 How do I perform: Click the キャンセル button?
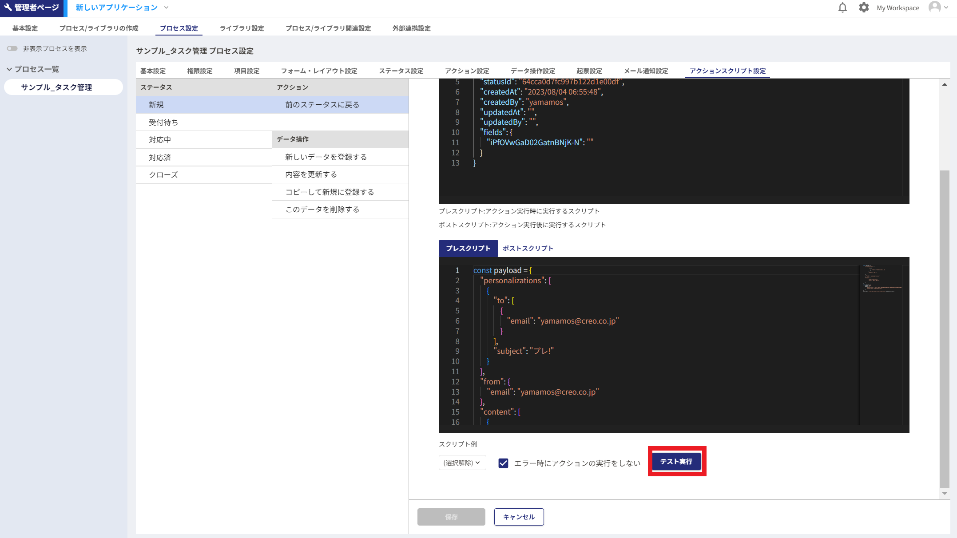point(519,517)
